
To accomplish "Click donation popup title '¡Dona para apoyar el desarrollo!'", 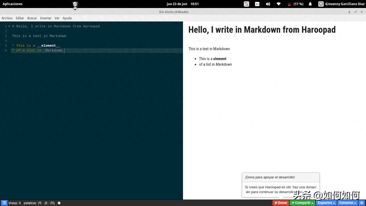I will (x=270, y=177).
